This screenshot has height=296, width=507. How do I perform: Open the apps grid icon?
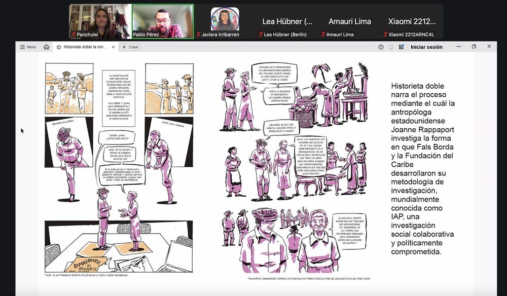click(401, 47)
